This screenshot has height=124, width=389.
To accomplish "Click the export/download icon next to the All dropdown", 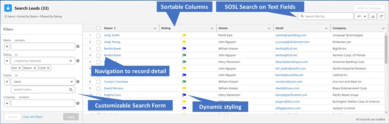I will pyautogui.click(x=373, y=17).
